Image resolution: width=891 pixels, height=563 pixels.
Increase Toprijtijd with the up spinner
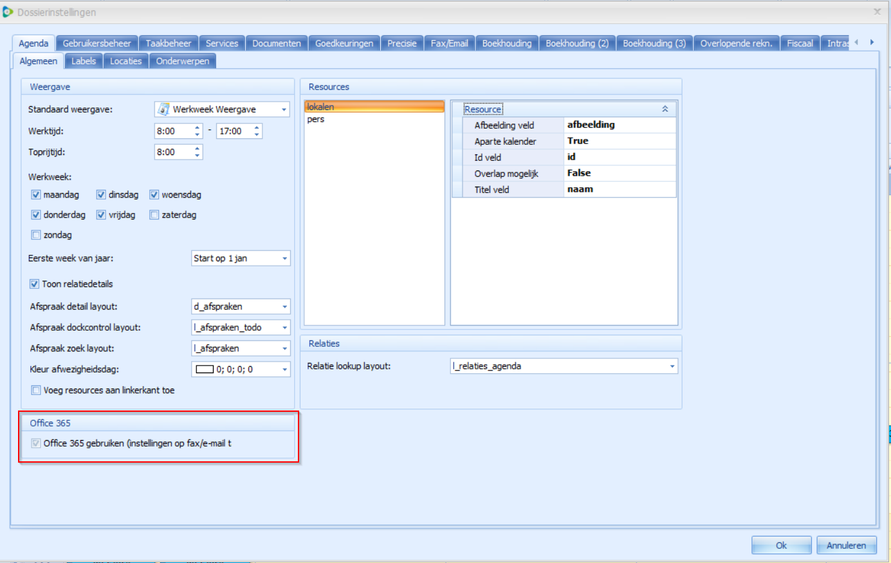[197, 149]
